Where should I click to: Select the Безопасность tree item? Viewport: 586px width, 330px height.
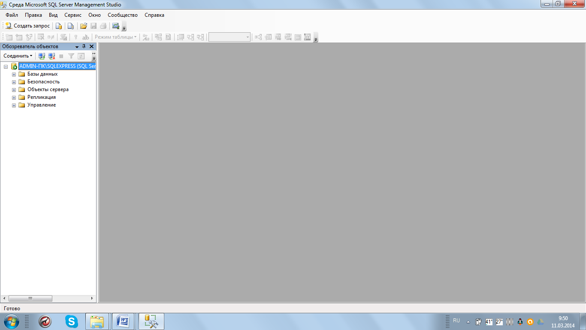(x=43, y=82)
